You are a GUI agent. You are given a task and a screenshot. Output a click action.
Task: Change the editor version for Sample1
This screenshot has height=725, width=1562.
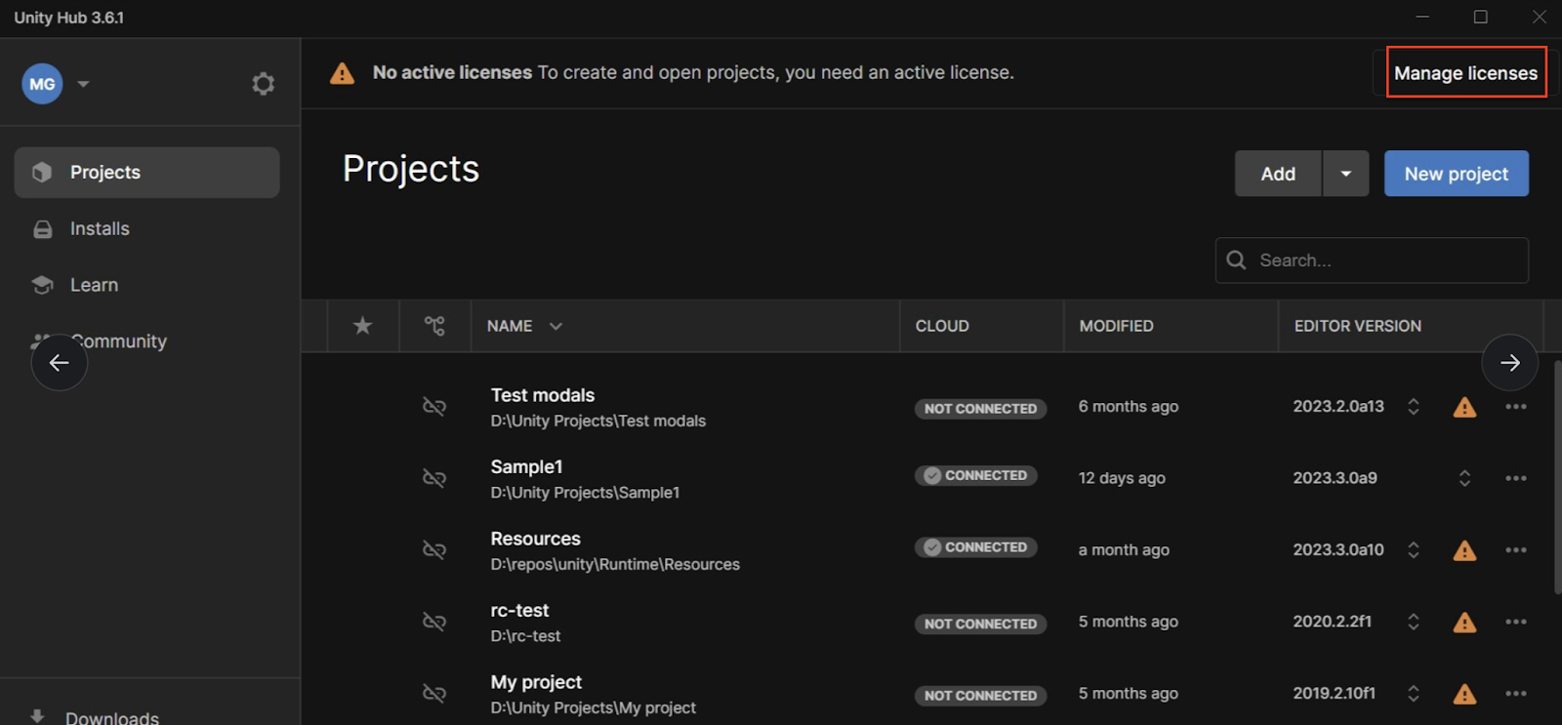click(x=1464, y=478)
